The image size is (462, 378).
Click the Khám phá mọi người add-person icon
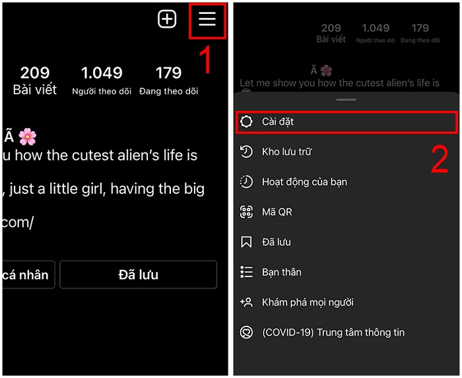point(246,302)
